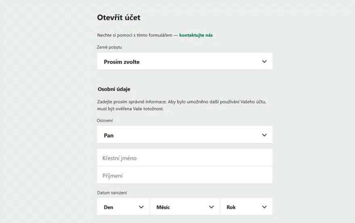Click the 'Nechte si pomoci' help text
Image resolution: width=355 pixels, height=223 pixels.
[135, 35]
